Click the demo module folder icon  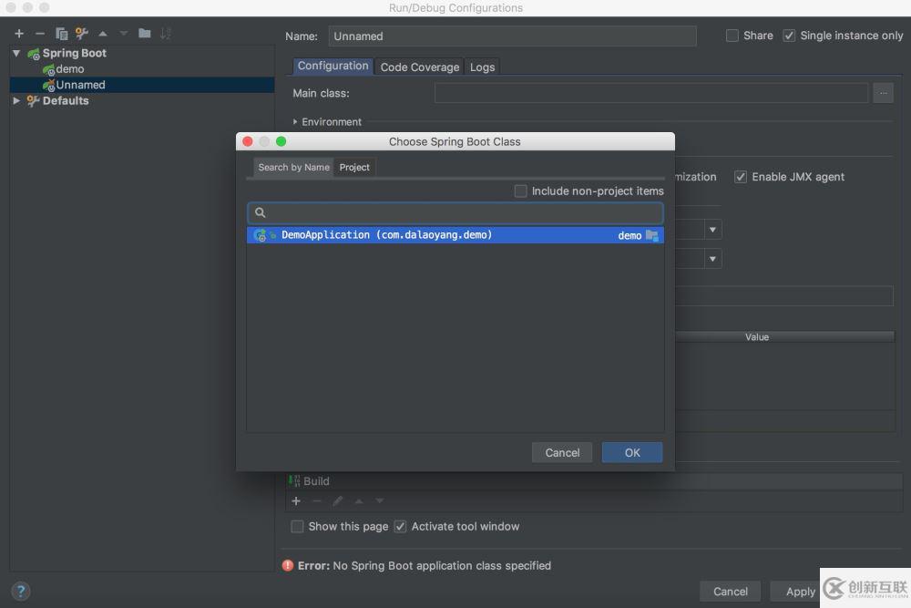(x=652, y=235)
